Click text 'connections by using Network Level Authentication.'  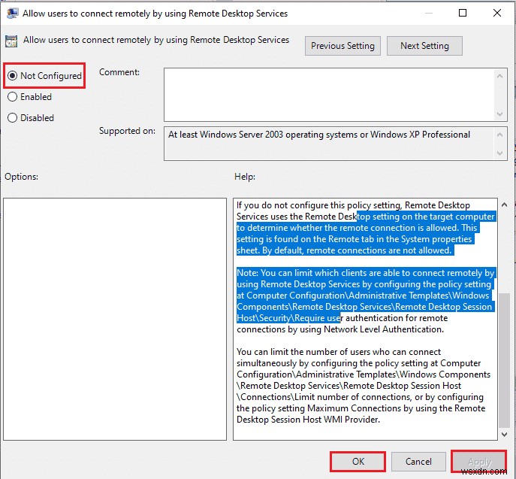[340, 329]
